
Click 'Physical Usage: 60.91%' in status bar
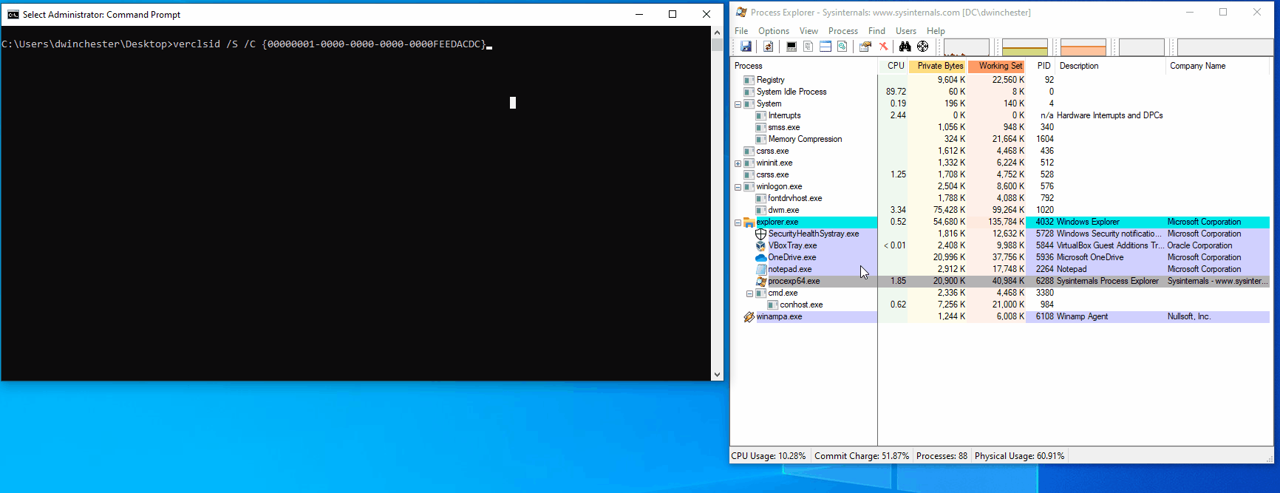tap(1019, 456)
